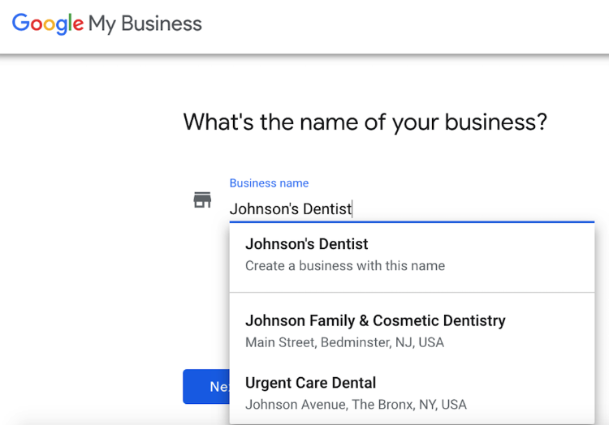Click the Google My Business logo
The height and width of the screenshot is (425, 609).
tap(107, 24)
